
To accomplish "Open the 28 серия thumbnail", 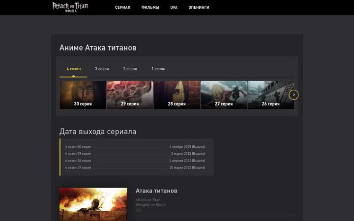I will click(x=177, y=95).
